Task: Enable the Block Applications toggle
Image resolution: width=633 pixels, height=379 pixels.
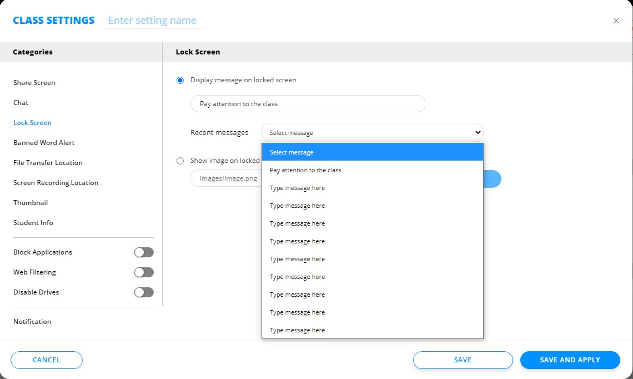Action: pyautogui.click(x=144, y=252)
